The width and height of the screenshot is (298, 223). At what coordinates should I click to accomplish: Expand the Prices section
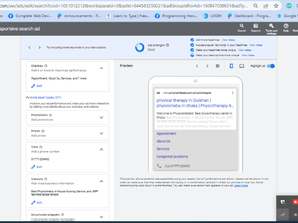(x=102, y=133)
